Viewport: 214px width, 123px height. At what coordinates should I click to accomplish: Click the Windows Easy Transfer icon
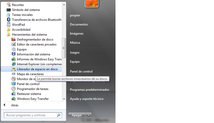pos(14,99)
